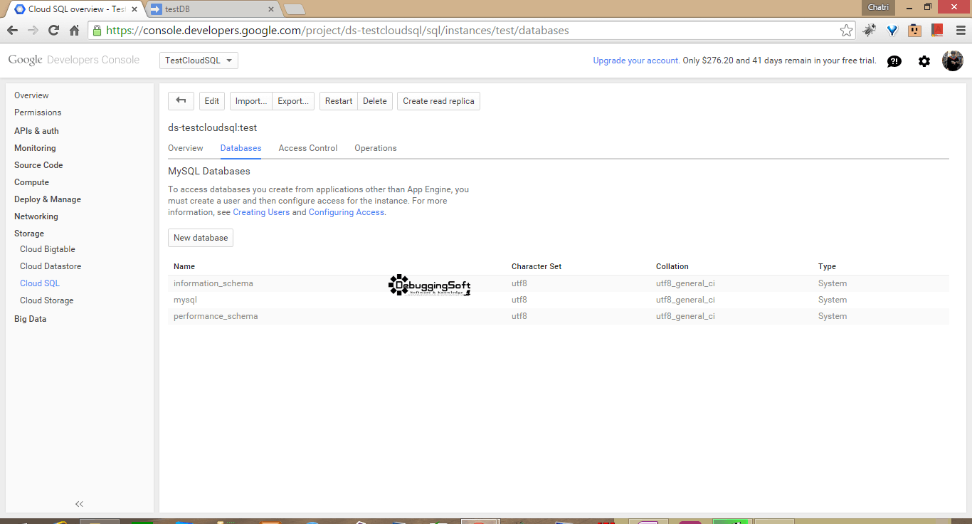
Task: Click the Collation column header
Action: click(x=672, y=266)
